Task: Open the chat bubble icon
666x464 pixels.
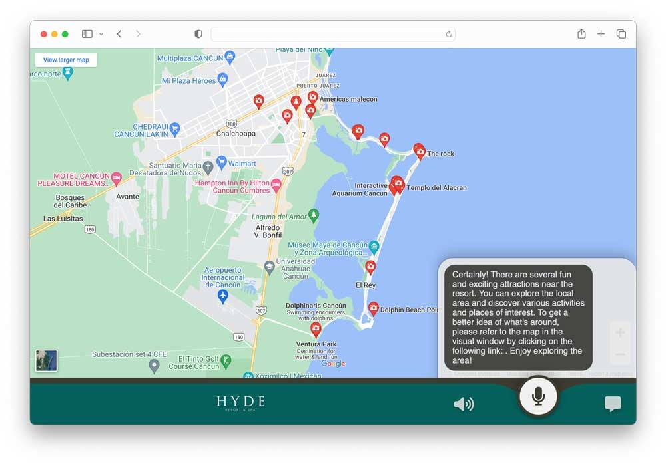Action: (612, 404)
